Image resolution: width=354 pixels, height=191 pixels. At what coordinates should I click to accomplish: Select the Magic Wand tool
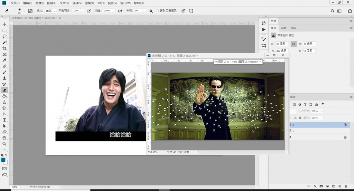4,42
